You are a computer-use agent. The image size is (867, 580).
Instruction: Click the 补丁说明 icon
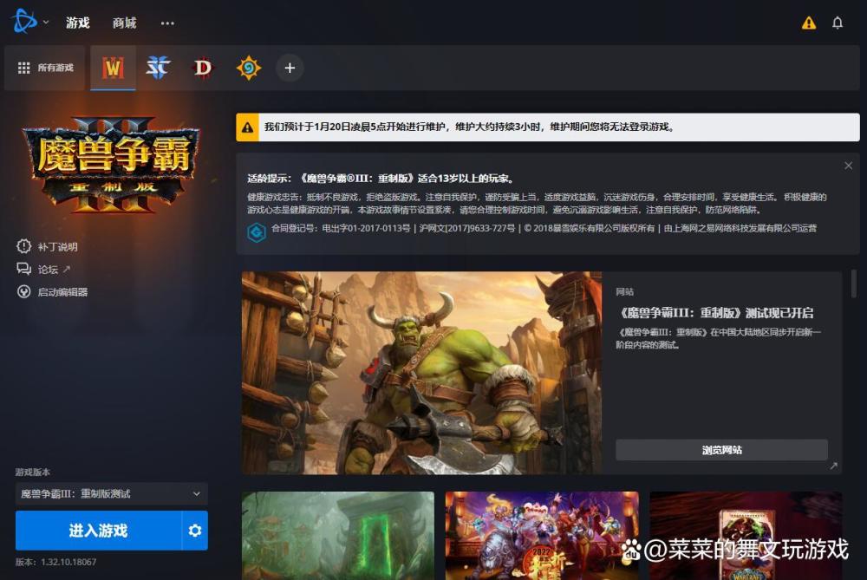[23, 246]
